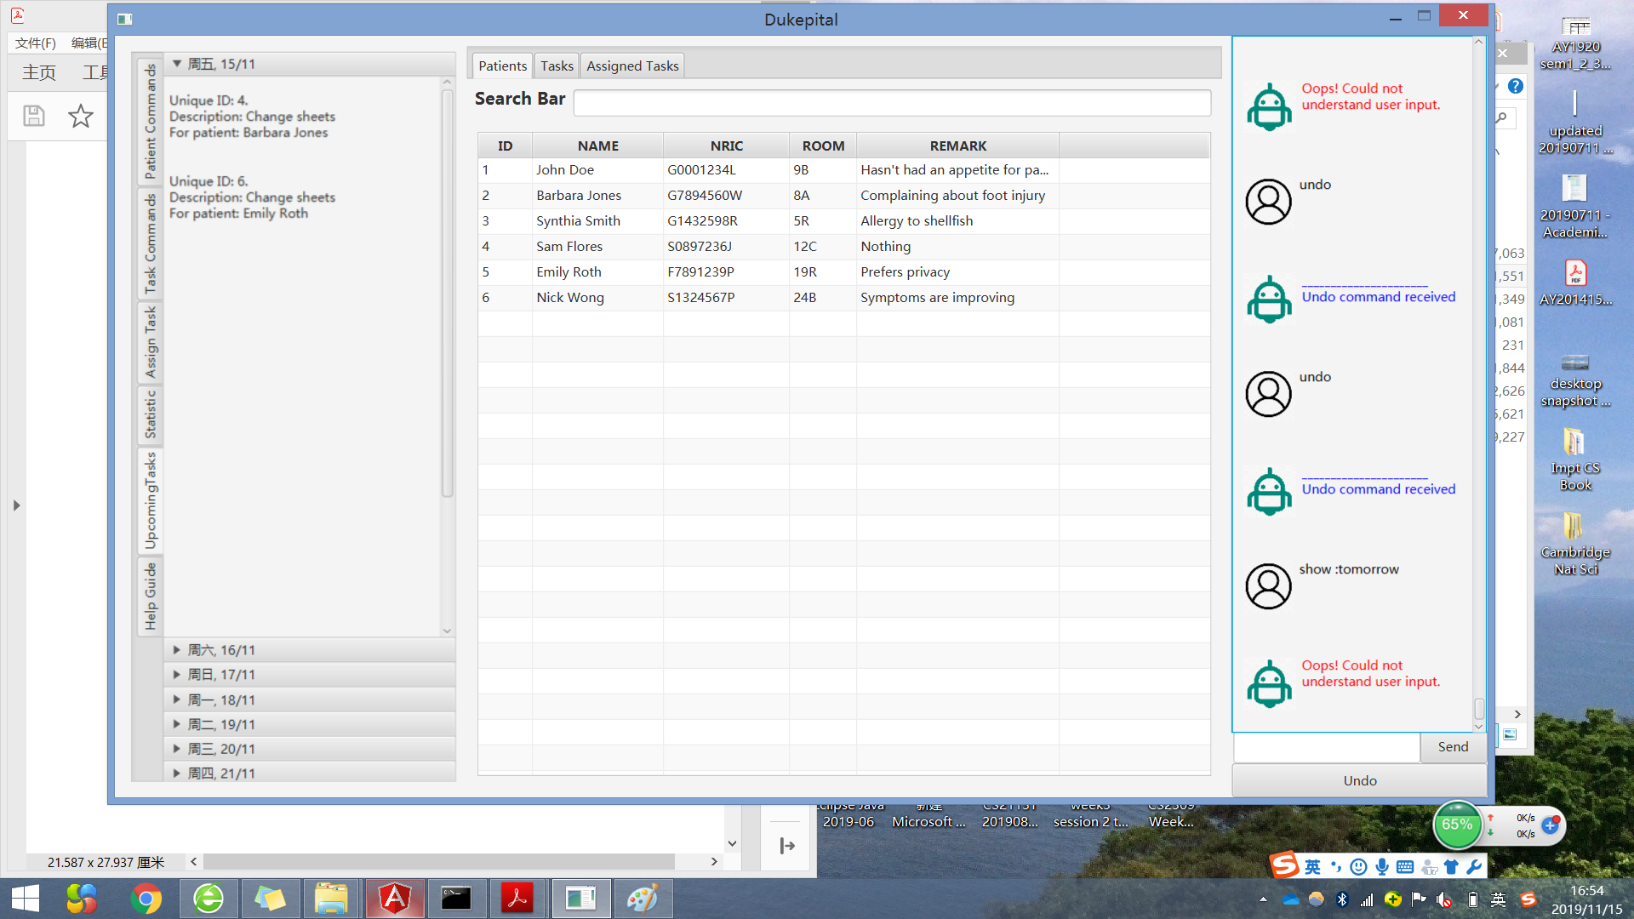Open the Assigned Tasks tab

pos(632,66)
